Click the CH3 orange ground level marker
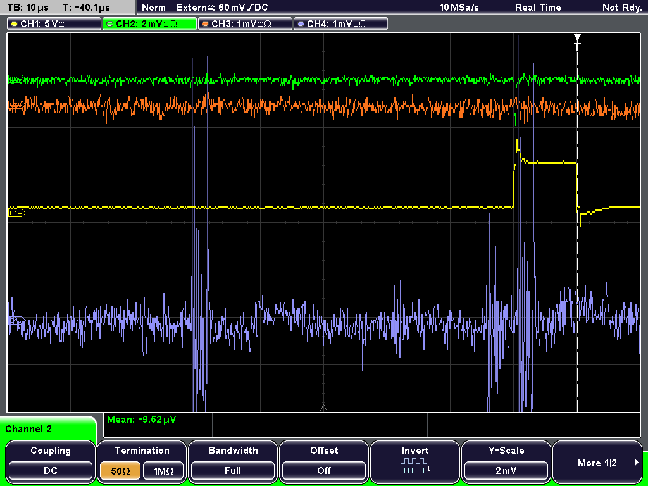 (16, 106)
